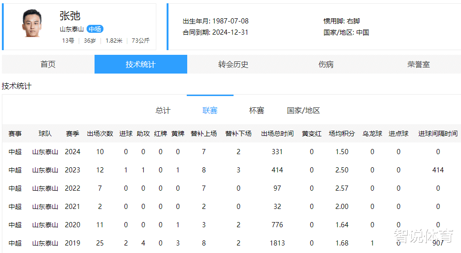Viewport: 461px width, 253px height.
Task: Click total time value 776
Action: click(x=277, y=225)
